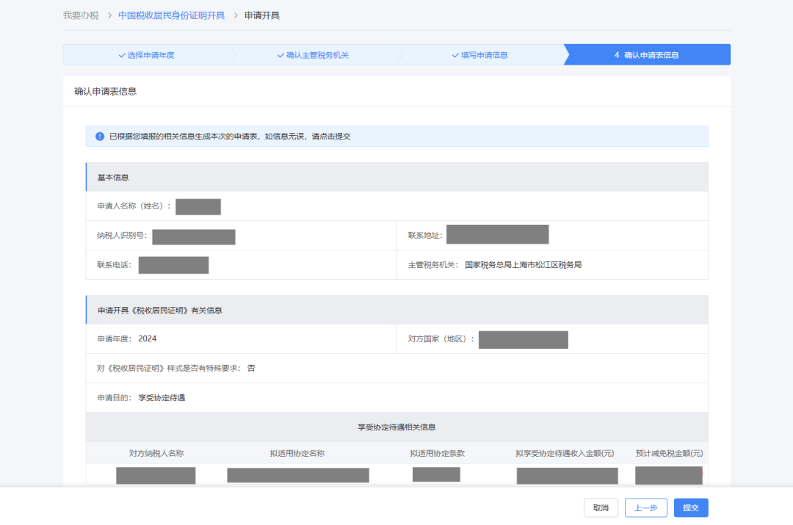Click the 基本信息 section header
This screenshot has width=793, height=525.
pos(114,178)
